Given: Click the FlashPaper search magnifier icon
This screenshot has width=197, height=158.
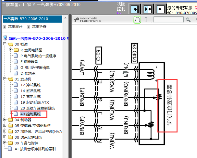Looking at the screenshot, I should click(x=188, y=20).
